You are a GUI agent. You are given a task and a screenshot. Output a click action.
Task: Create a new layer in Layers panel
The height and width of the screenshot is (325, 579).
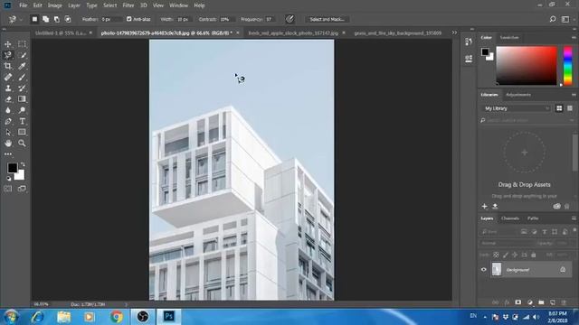553,302
